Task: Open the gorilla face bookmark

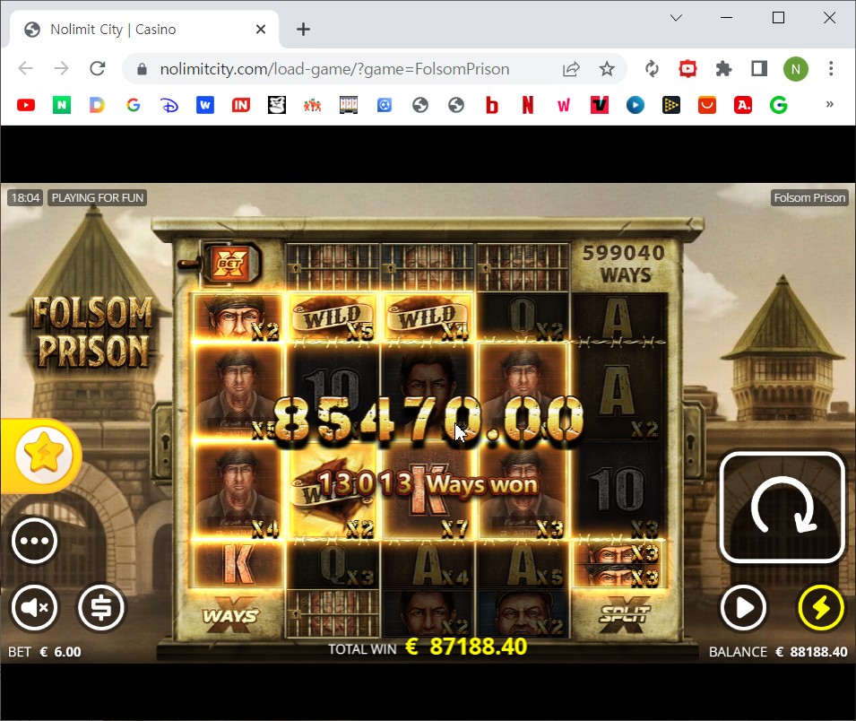Action: [277, 105]
